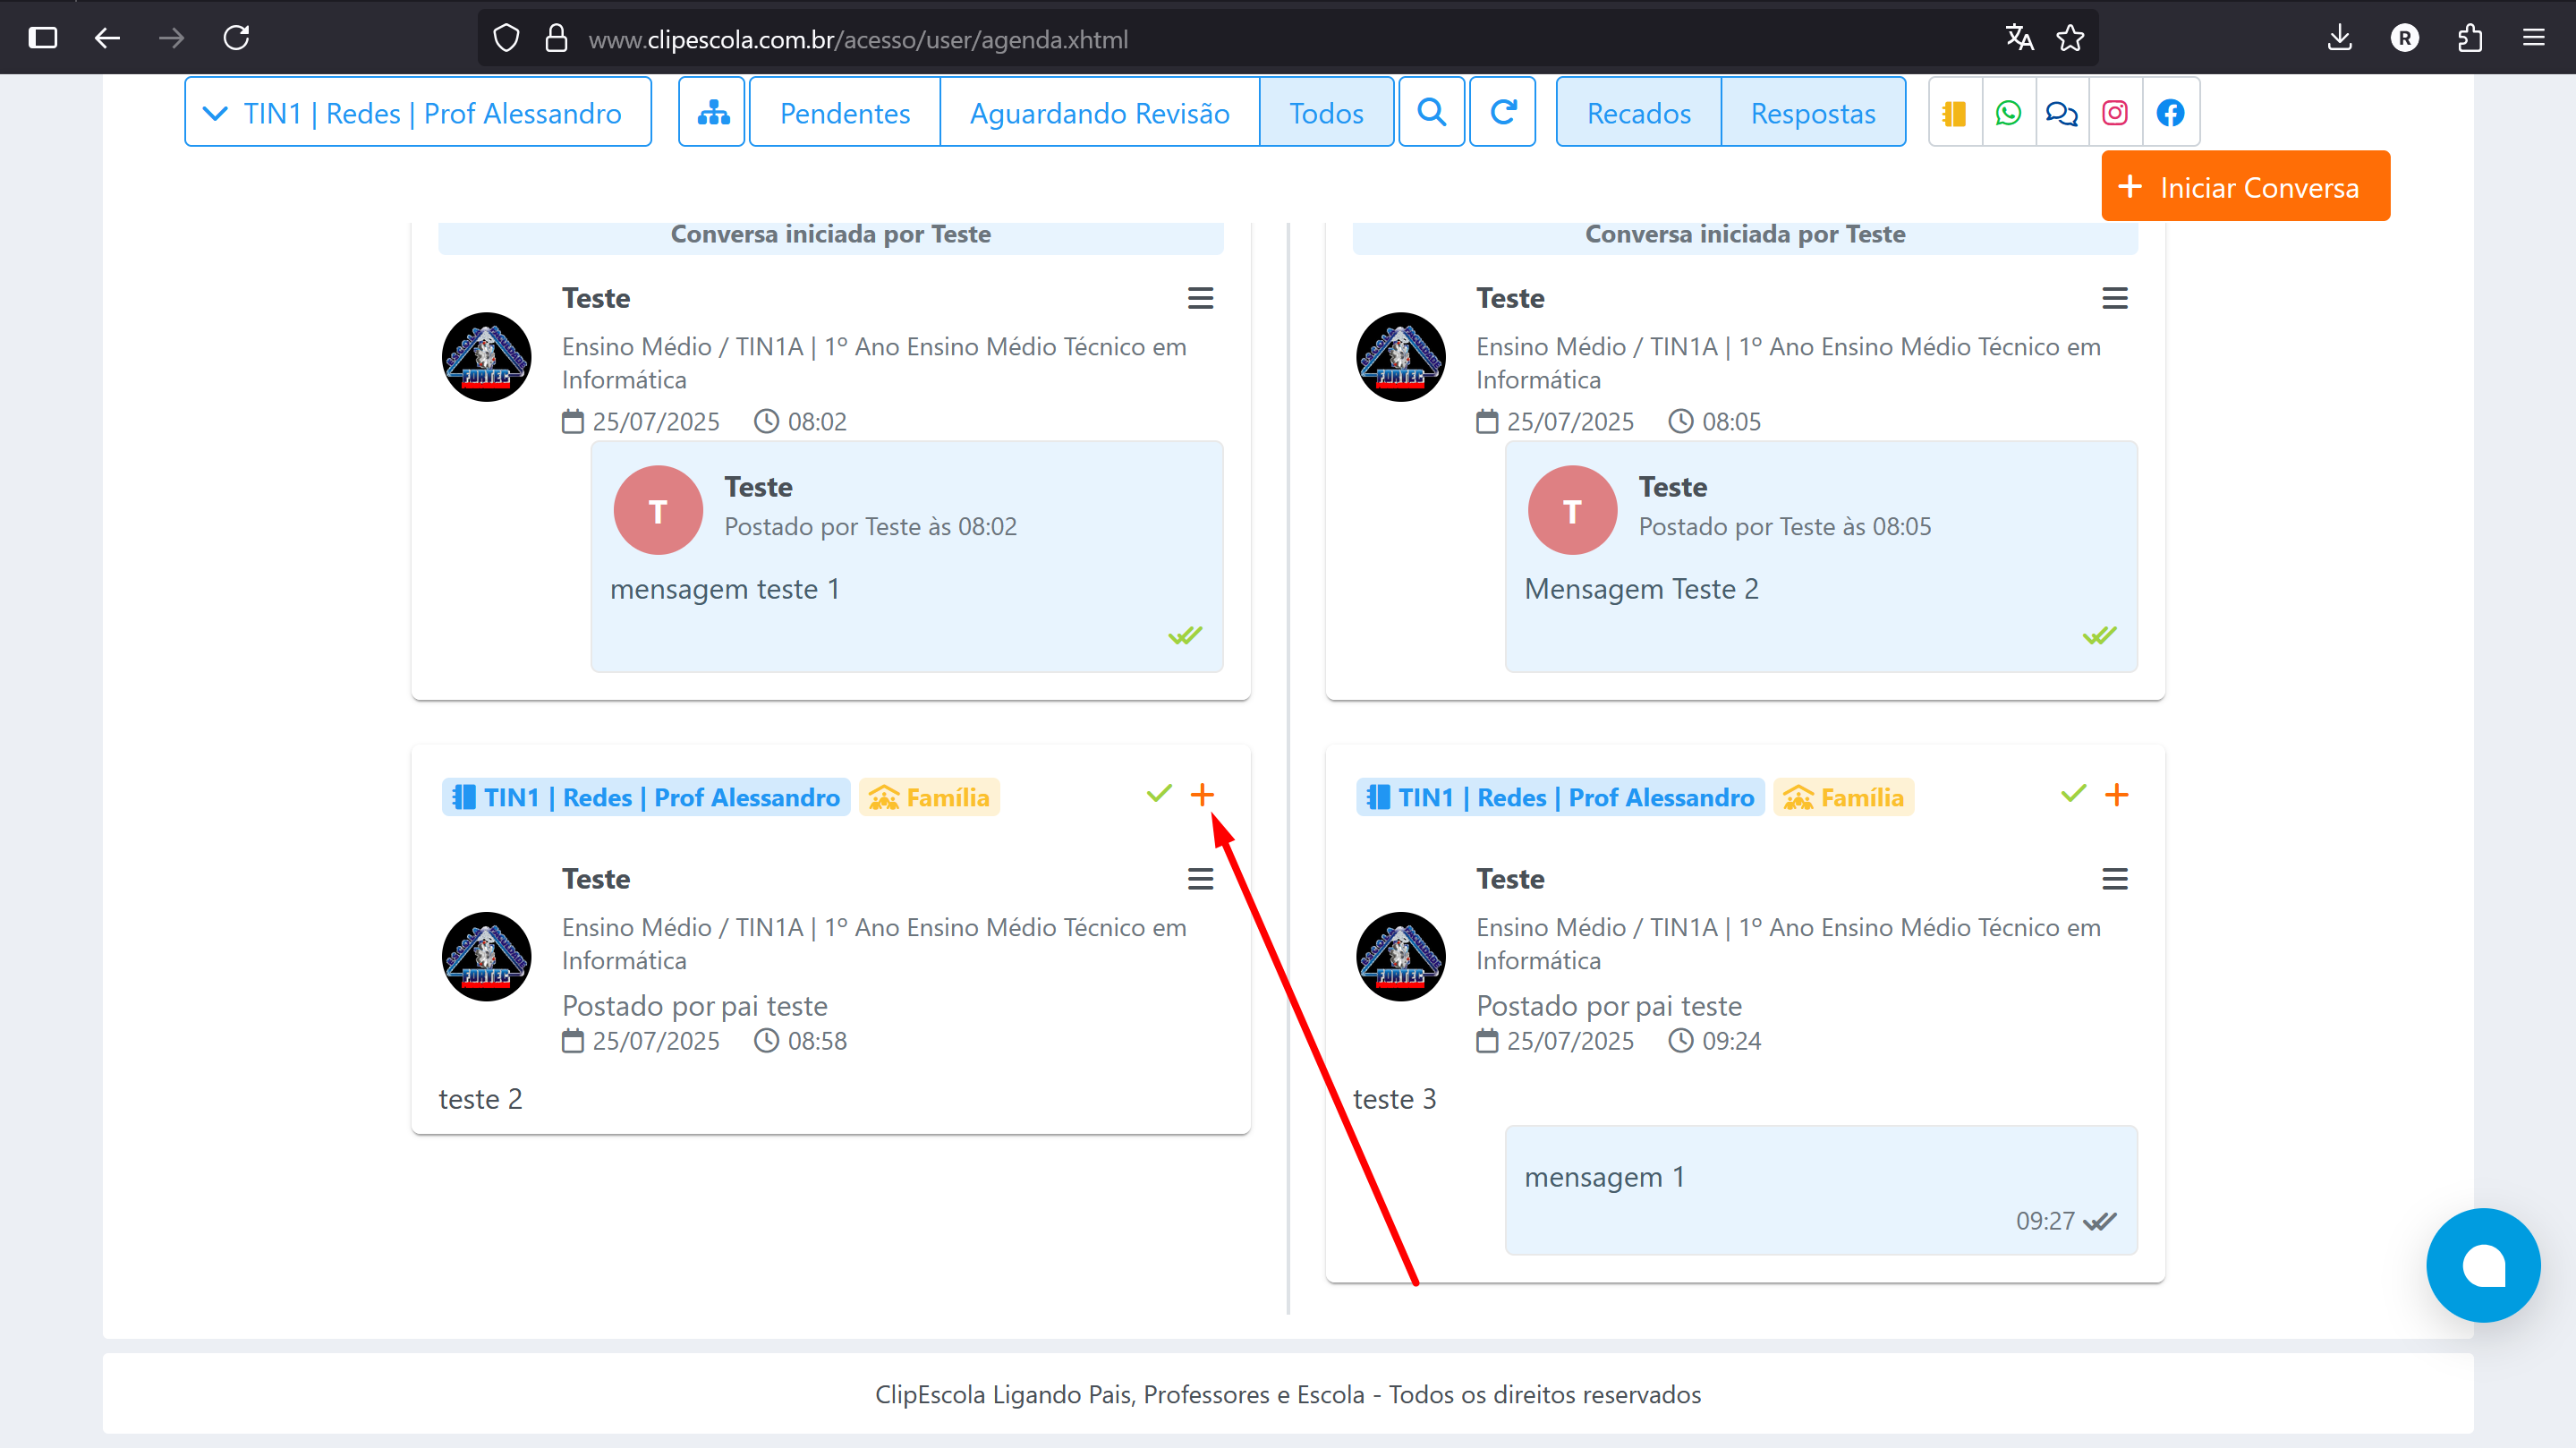Expand TIN1 | Redes | Prof Alessandro dropdown
The height and width of the screenshot is (1448, 2576).
pos(418,113)
